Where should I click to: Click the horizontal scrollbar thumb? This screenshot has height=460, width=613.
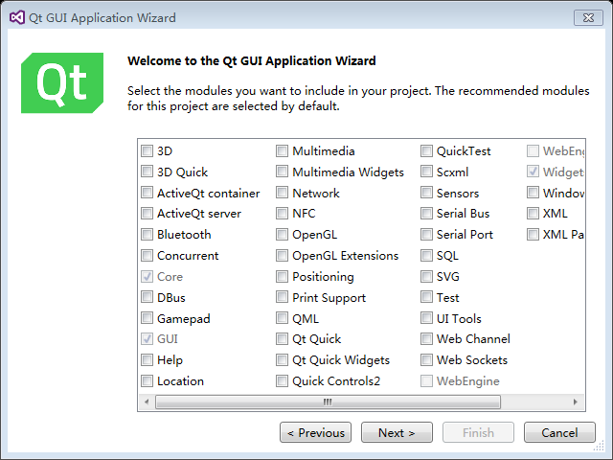click(x=328, y=402)
